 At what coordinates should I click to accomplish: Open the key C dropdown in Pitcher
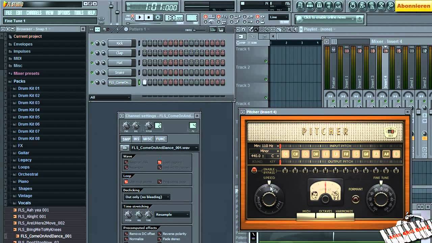(x=273, y=156)
